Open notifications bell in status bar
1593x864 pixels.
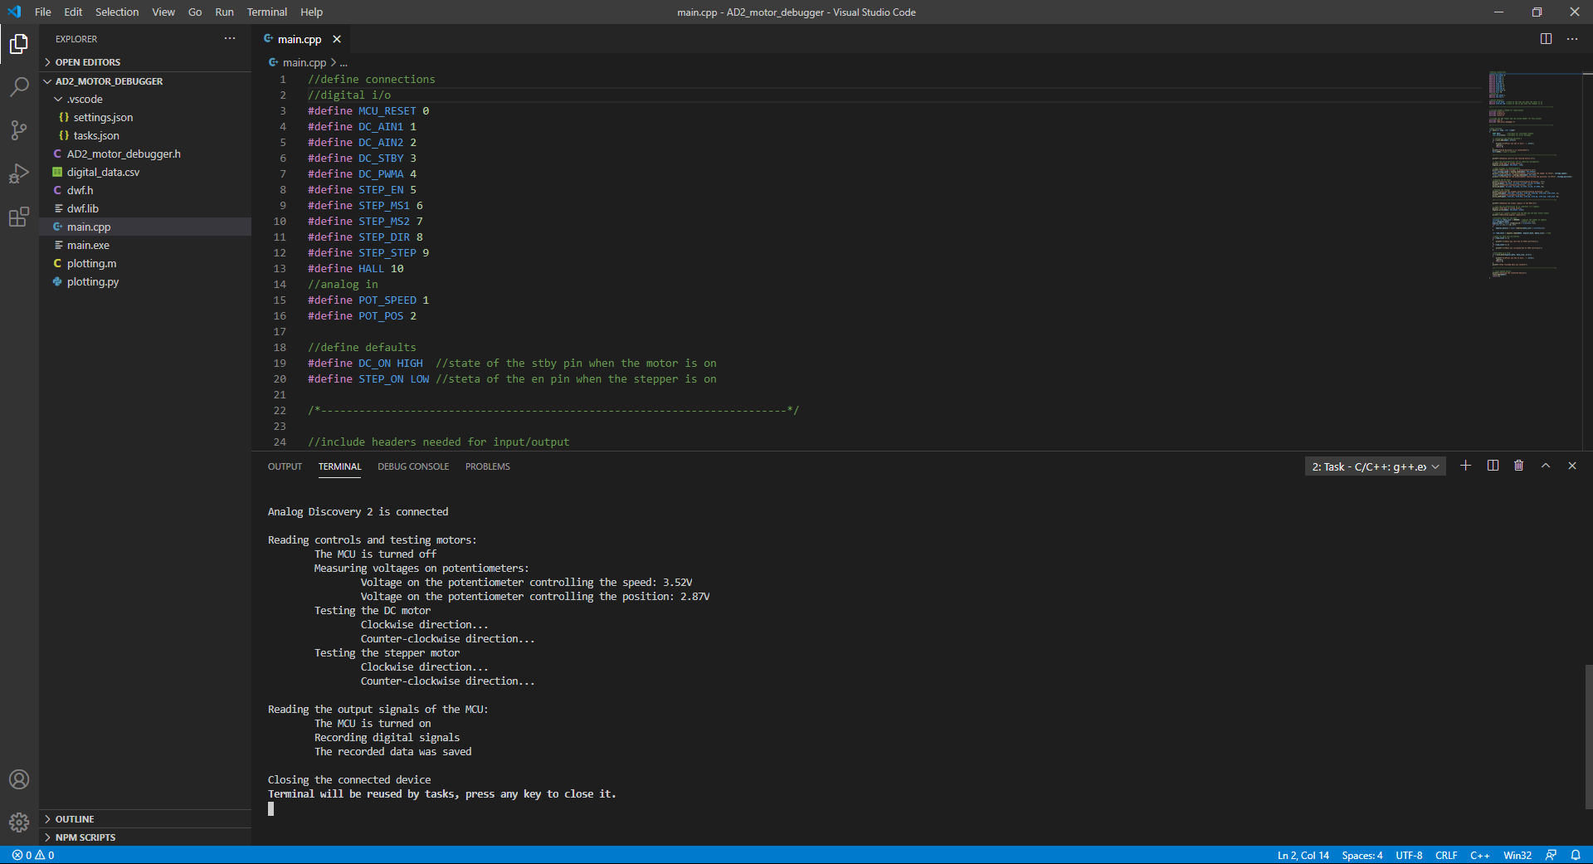point(1576,855)
